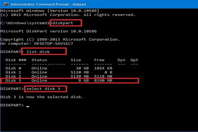Image resolution: width=198 pixels, height=132 pixels.
Task: Click the 'Disk 3 is now the selected disk.' message
Action: pos(42,97)
